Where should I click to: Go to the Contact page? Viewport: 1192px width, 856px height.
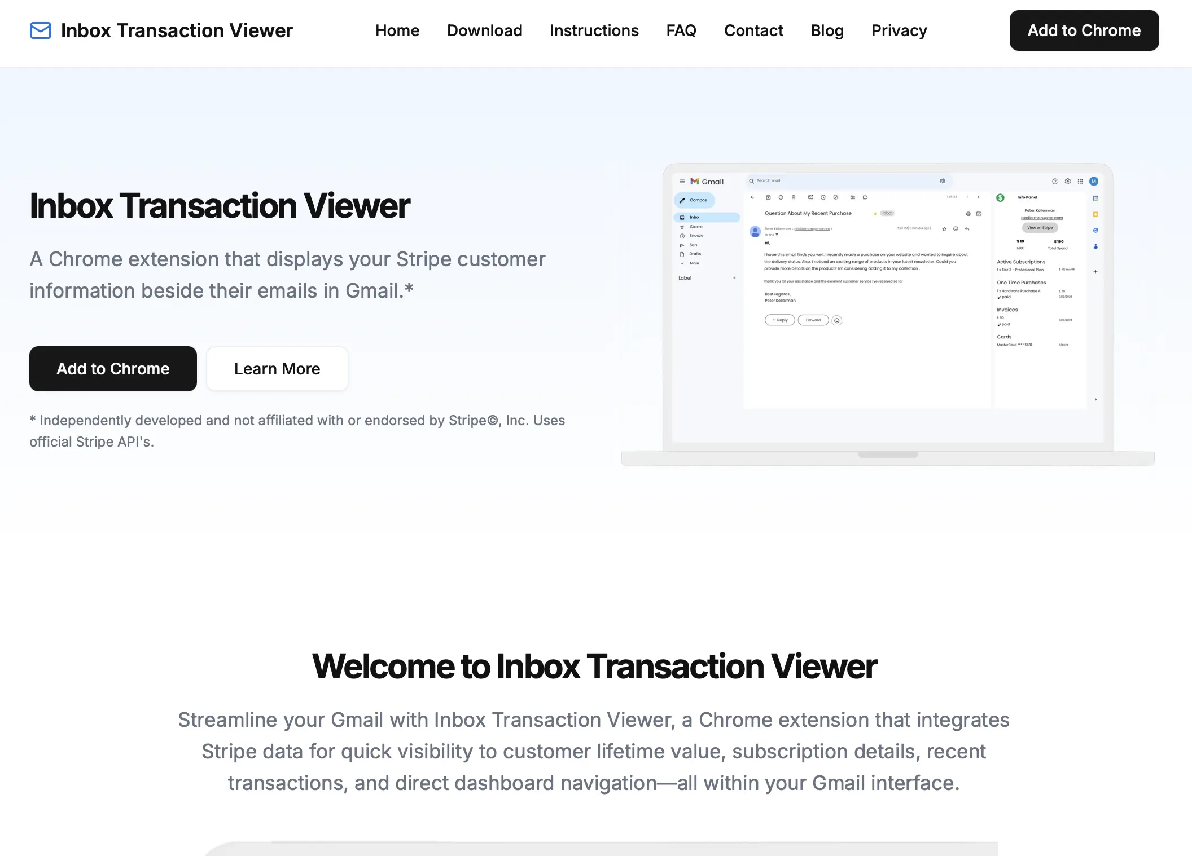click(x=753, y=30)
